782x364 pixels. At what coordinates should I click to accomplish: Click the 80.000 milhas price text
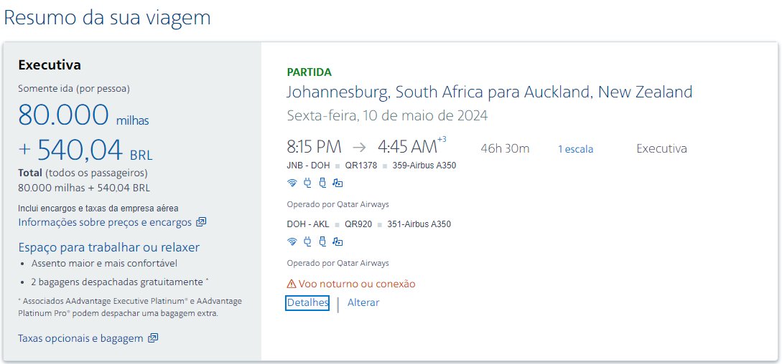[x=83, y=115]
